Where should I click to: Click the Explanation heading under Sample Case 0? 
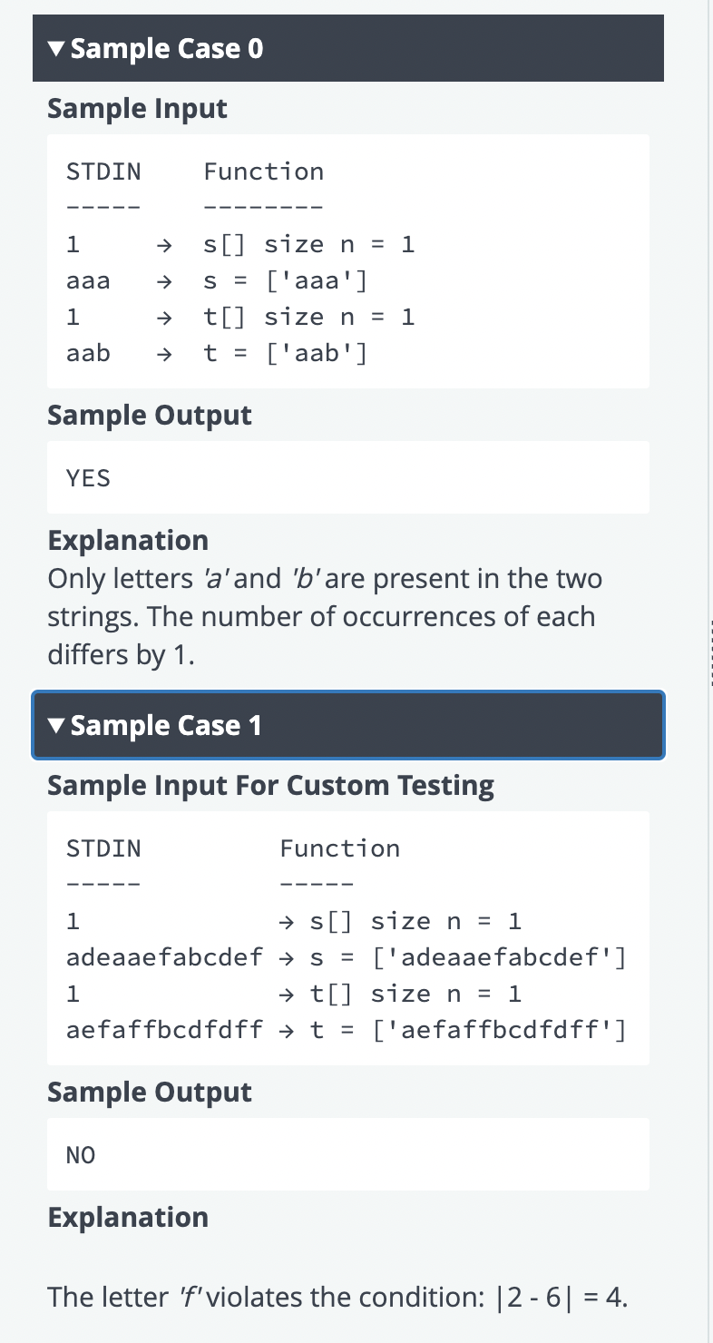pos(128,541)
